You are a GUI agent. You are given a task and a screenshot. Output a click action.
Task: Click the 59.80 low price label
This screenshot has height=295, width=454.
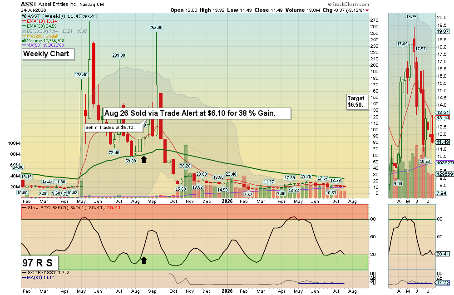point(131,161)
